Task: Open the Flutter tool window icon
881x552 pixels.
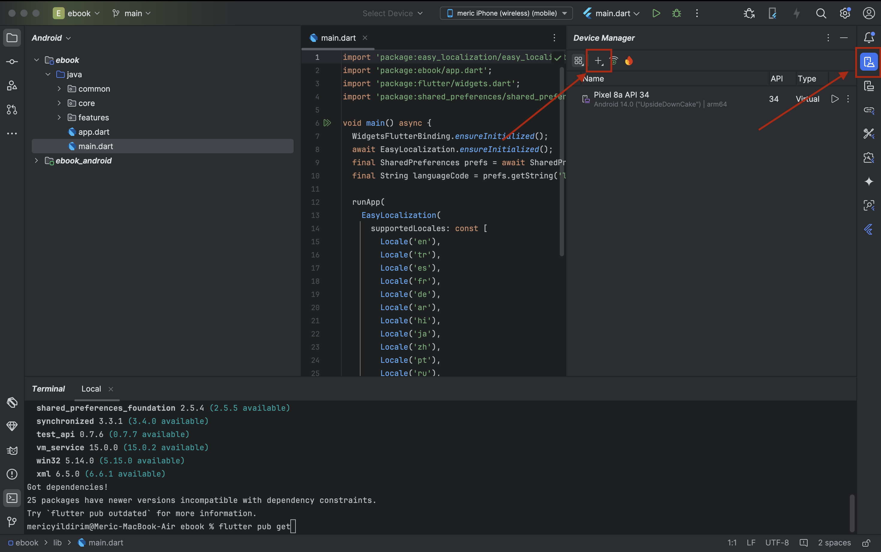Action: 869,229
